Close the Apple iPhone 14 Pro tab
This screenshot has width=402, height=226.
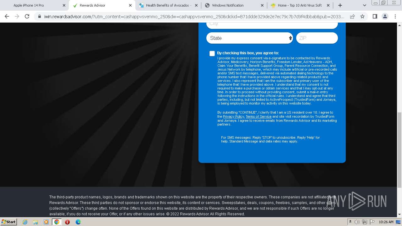click(64, 5)
